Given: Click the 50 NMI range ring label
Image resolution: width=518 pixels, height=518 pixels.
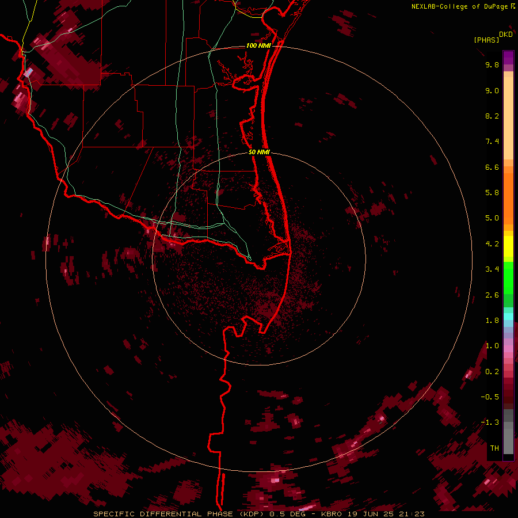Looking at the screenshot, I should pos(259,152).
